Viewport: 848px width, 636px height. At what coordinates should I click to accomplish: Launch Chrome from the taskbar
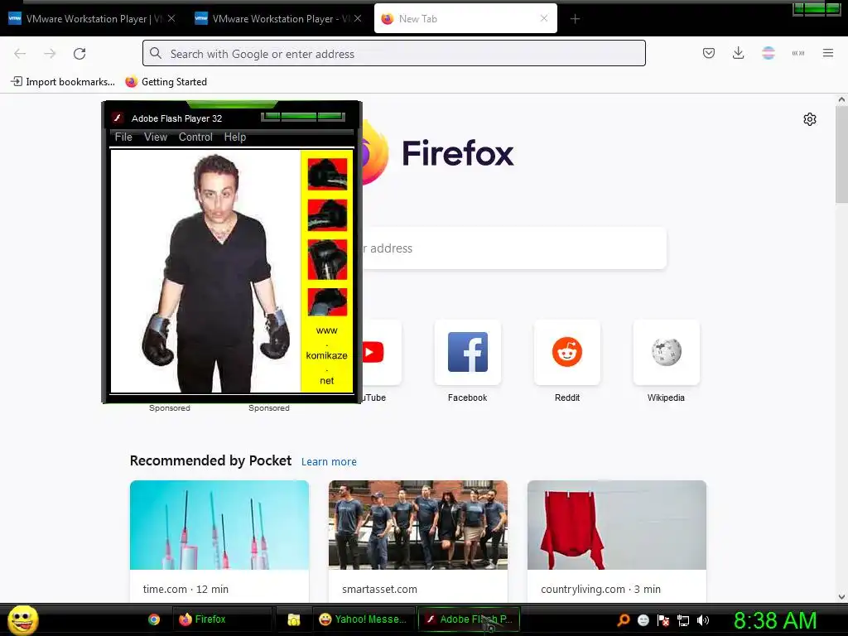pyautogui.click(x=154, y=619)
